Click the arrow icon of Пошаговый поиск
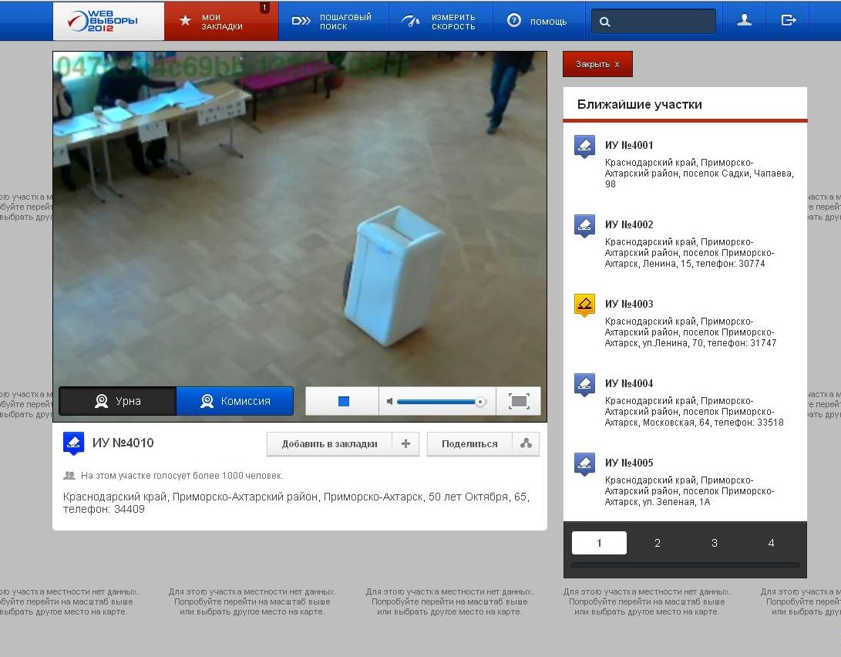 coord(301,21)
